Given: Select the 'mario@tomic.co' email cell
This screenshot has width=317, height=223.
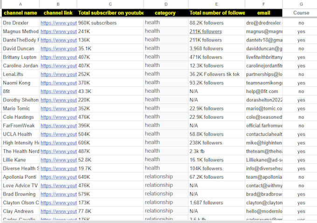Looking at the screenshot, I should 264,108.
